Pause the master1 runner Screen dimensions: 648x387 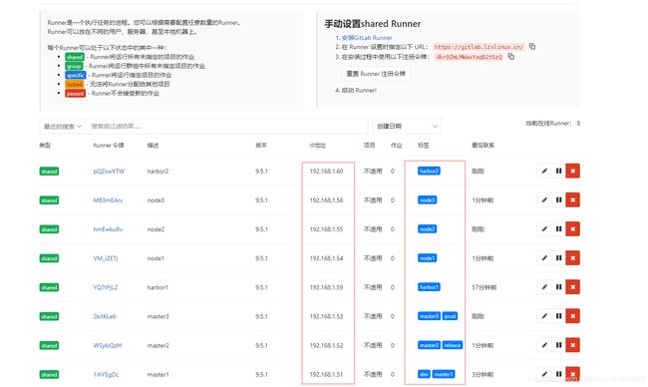pyautogui.click(x=558, y=374)
